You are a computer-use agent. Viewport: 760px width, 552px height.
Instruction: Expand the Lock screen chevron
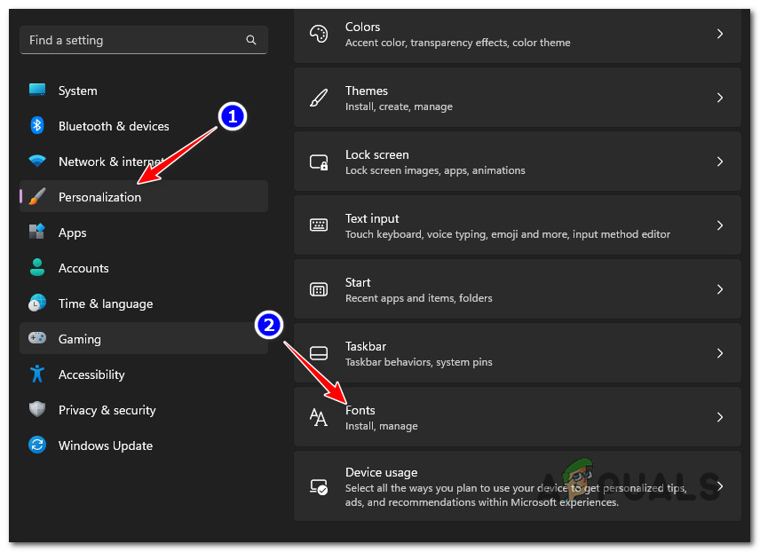[x=720, y=161]
